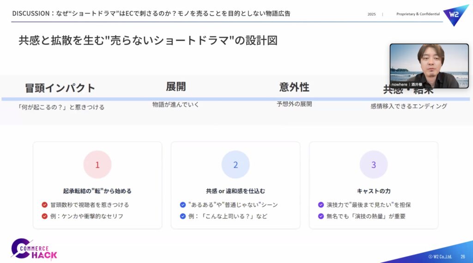Image resolution: width=473 pixels, height=263 pixels.
Task: Click blue checkmark beside "あるある"や"普通じゃない"シーン
Action: pos(183,205)
